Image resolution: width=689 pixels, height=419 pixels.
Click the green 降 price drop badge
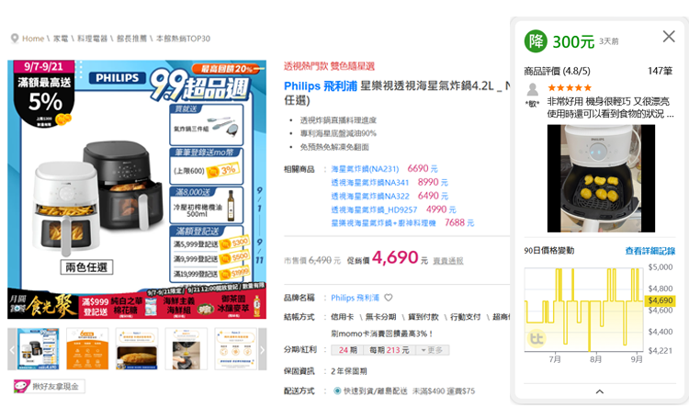pos(535,41)
